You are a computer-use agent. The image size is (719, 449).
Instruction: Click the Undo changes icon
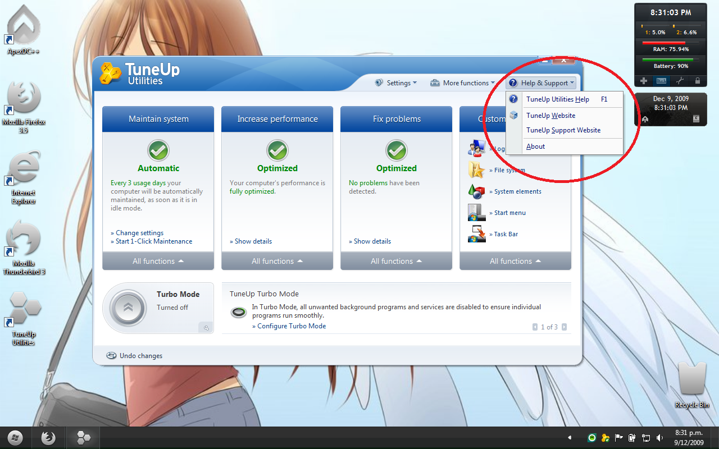tap(111, 356)
